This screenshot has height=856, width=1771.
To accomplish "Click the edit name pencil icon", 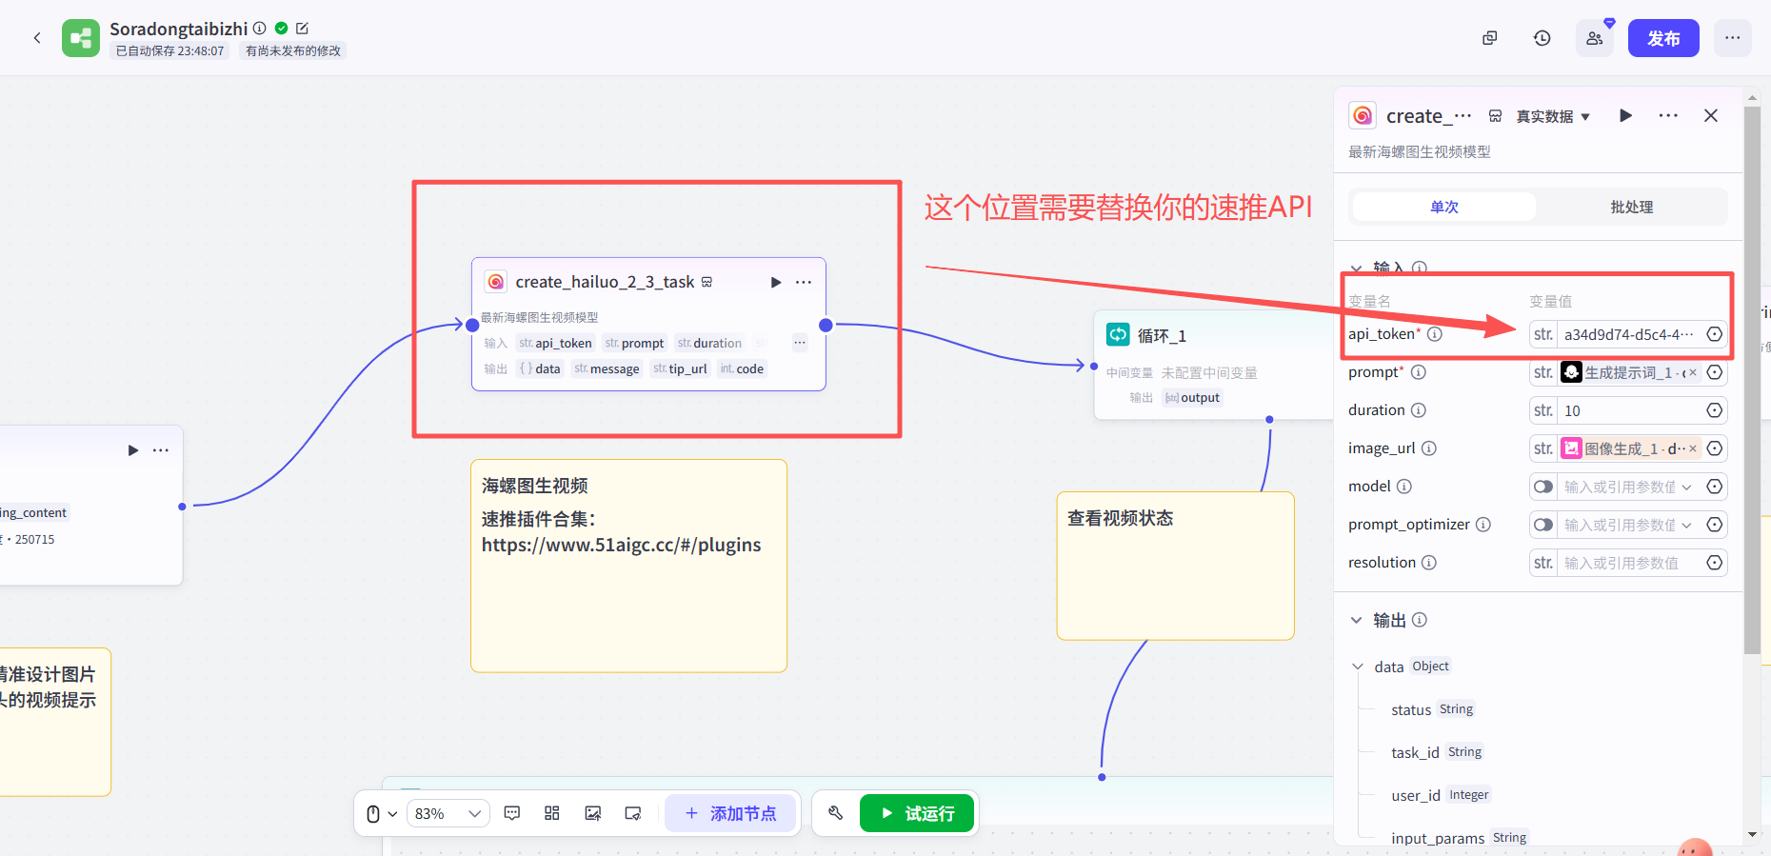I will pyautogui.click(x=303, y=29).
